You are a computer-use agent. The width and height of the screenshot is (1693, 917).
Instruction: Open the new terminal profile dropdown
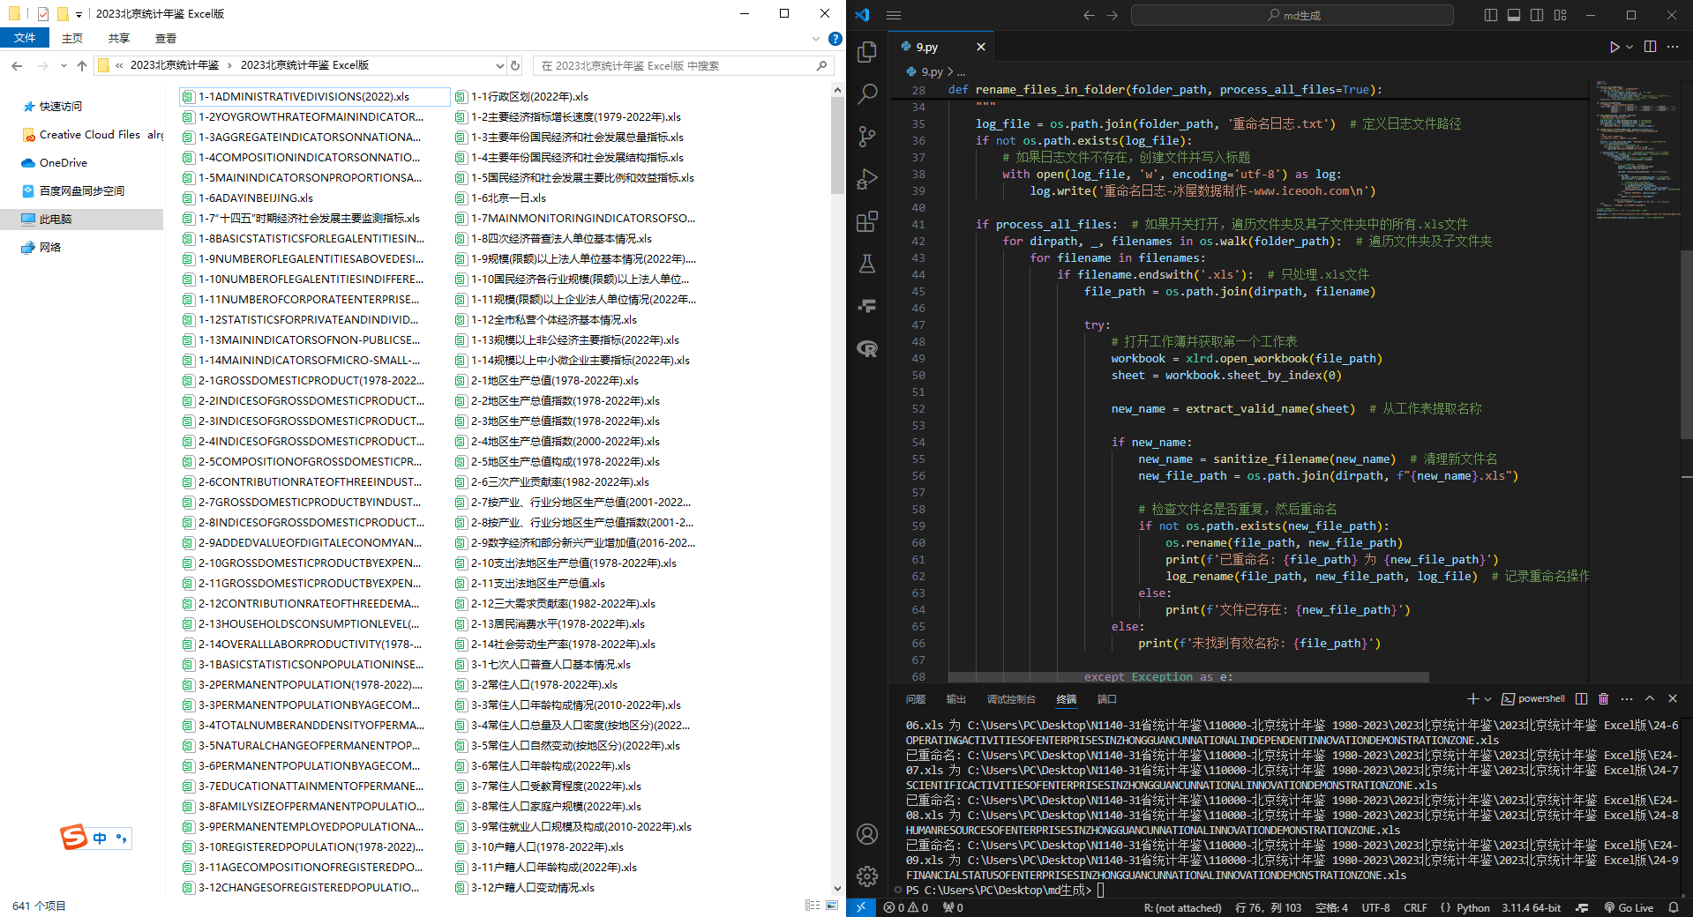[x=1487, y=698]
